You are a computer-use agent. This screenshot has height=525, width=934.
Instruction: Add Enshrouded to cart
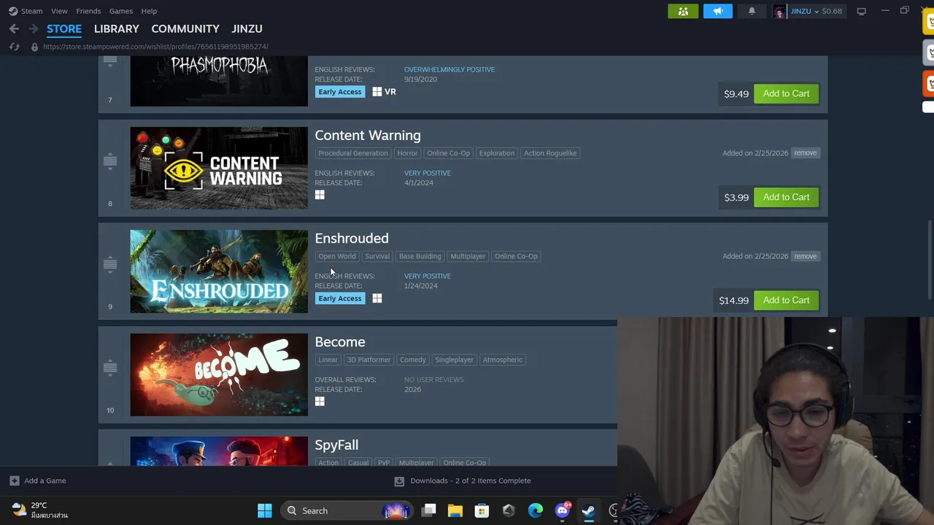point(786,300)
